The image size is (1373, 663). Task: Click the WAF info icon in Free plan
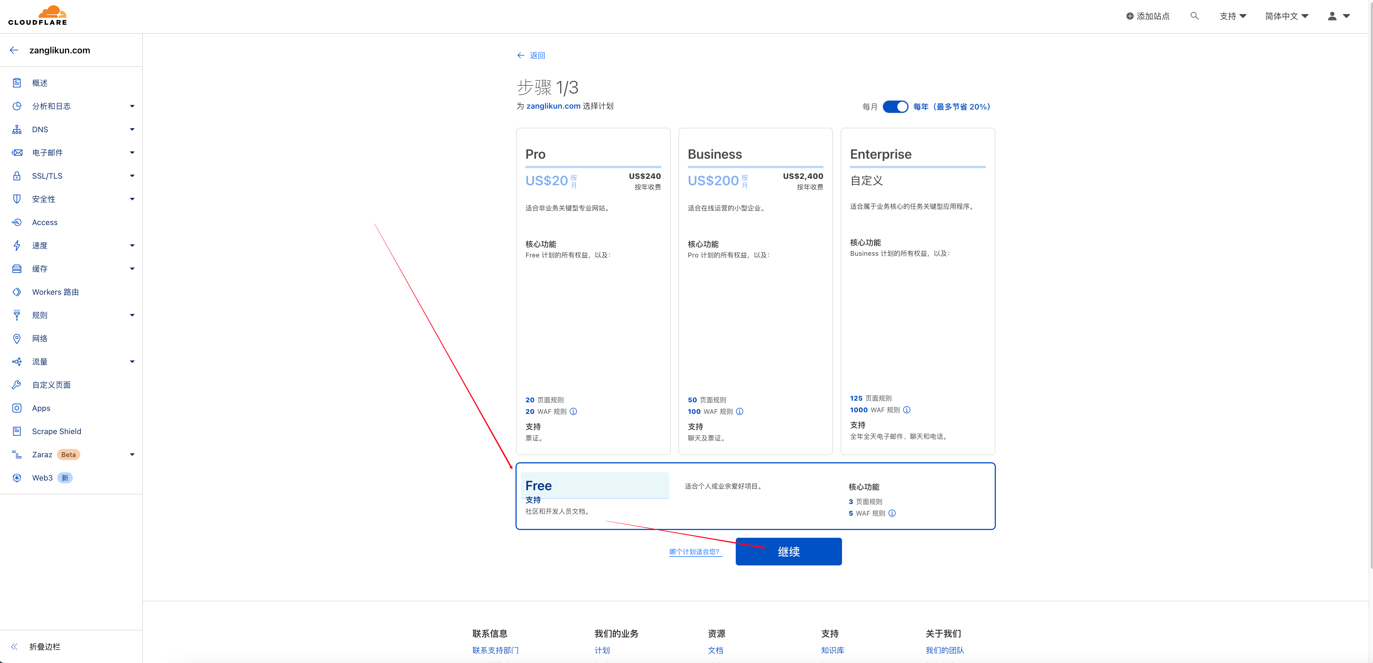click(892, 513)
